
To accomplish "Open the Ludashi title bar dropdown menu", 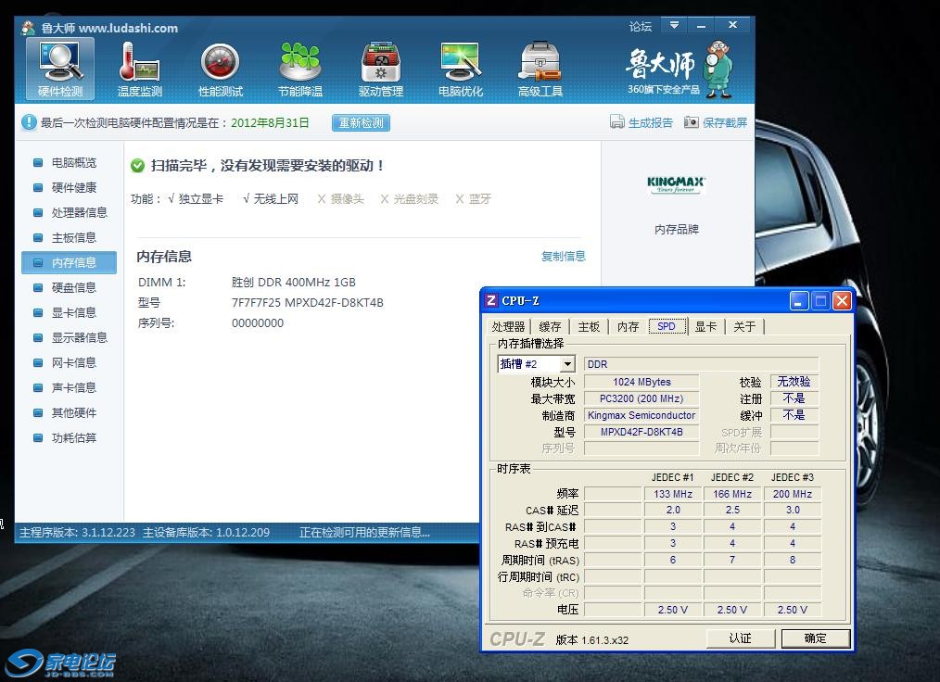I will (x=675, y=25).
